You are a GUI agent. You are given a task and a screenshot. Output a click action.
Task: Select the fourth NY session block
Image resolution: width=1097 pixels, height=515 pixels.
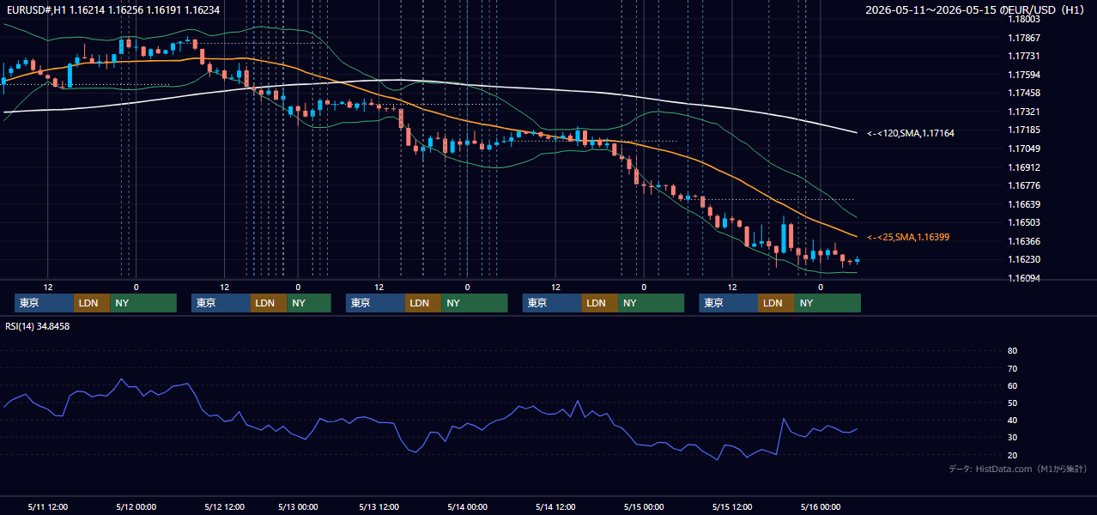pyautogui.click(x=652, y=303)
